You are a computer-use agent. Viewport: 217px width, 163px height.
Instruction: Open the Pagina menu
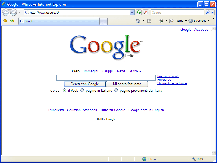(x=178, y=21)
